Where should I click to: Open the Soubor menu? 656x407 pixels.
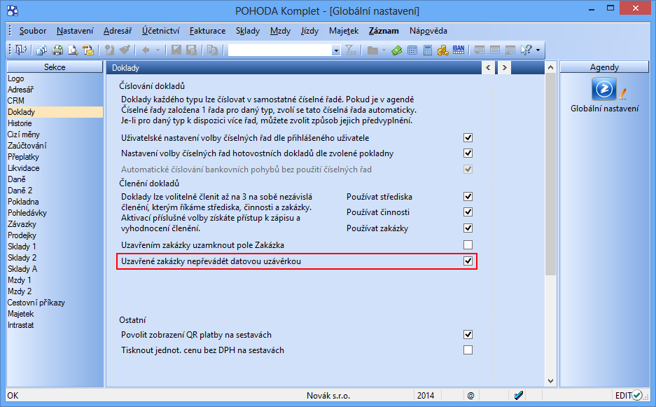(x=33, y=31)
